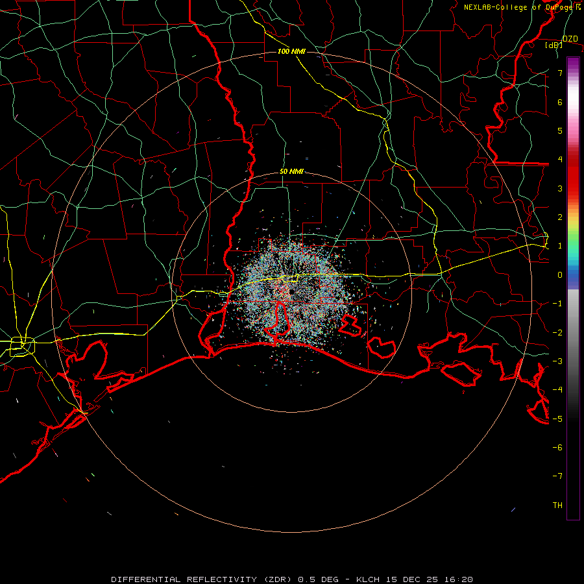Click the -7 dB value on the color scale
The width and height of the screenshot is (584, 584).
coord(557,476)
